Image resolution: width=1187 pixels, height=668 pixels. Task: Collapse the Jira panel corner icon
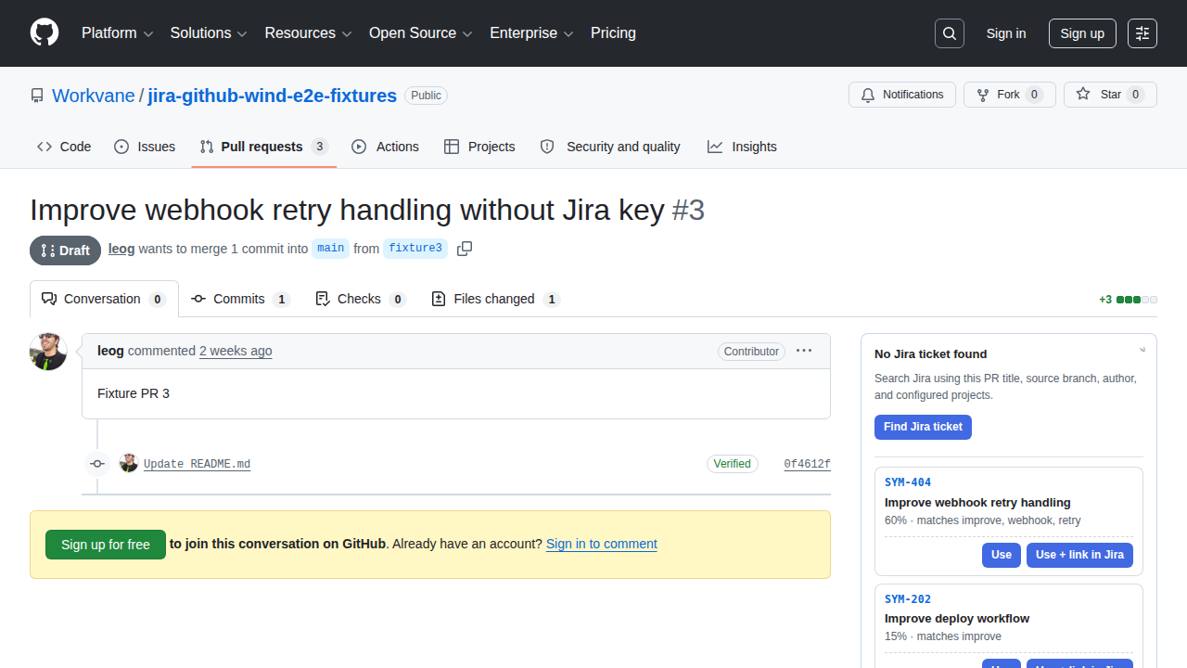tap(1142, 350)
